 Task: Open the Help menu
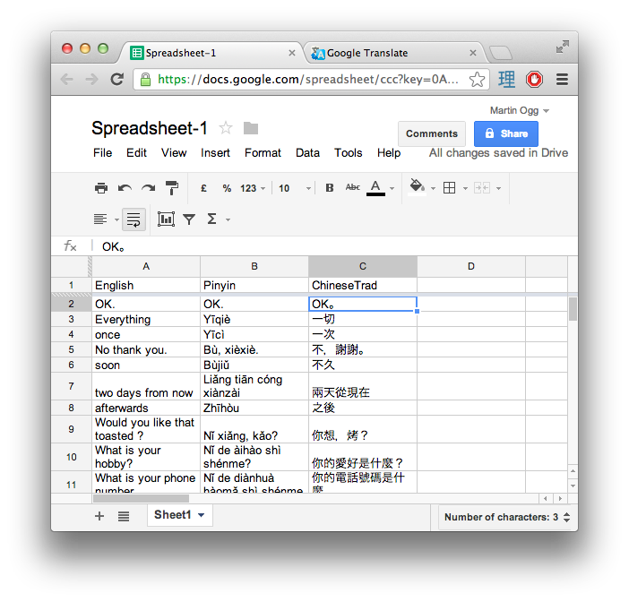(x=389, y=153)
